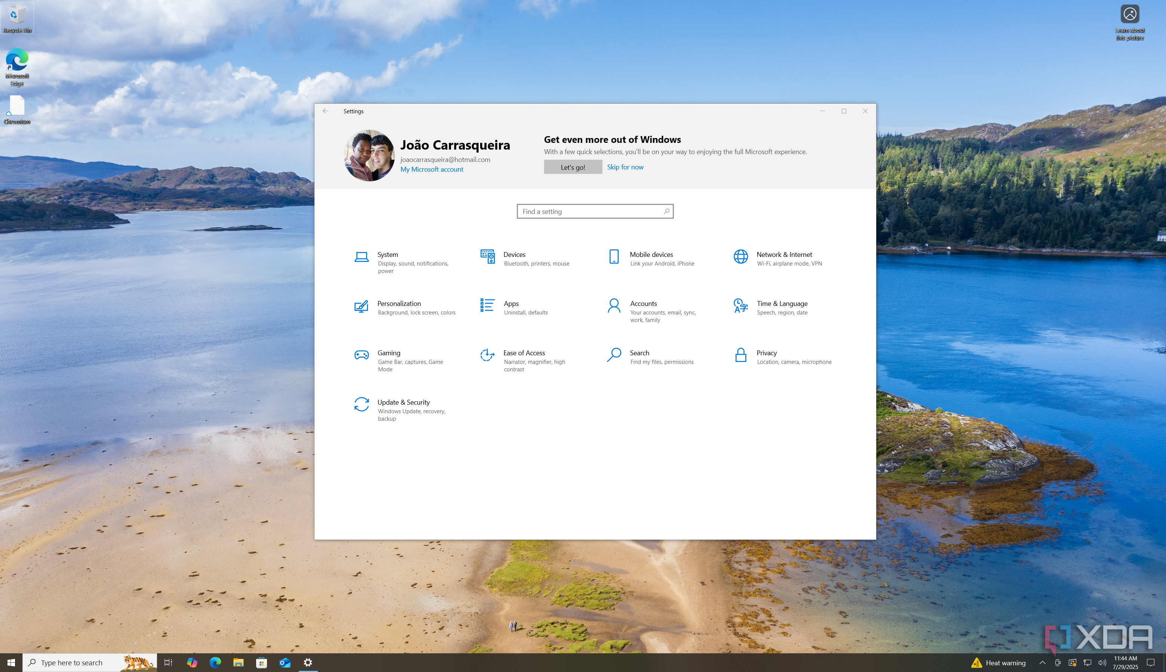
Task: Click the Settings back arrow
Action: point(326,111)
